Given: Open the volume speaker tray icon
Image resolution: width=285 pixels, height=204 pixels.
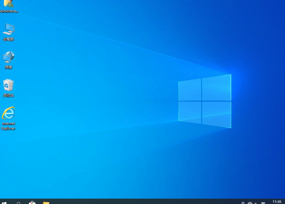Looking at the screenshot, I should coord(256,203).
